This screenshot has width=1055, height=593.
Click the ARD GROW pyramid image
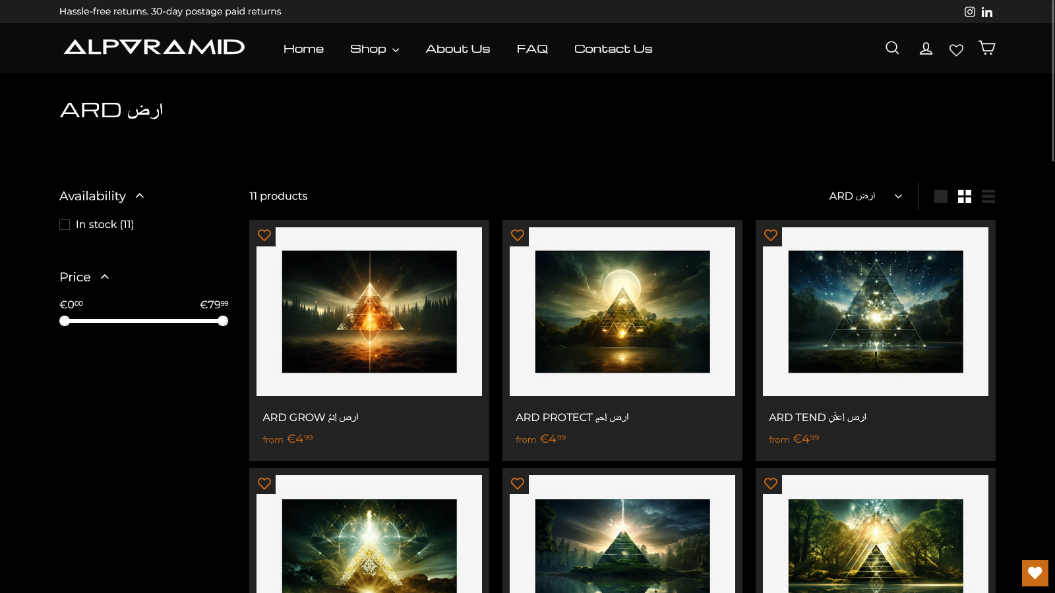(x=369, y=312)
